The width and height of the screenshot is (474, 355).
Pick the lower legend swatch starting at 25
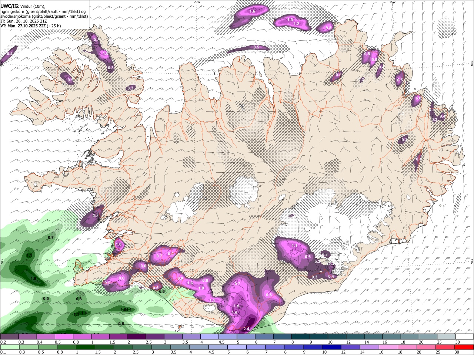(x=445, y=347)
